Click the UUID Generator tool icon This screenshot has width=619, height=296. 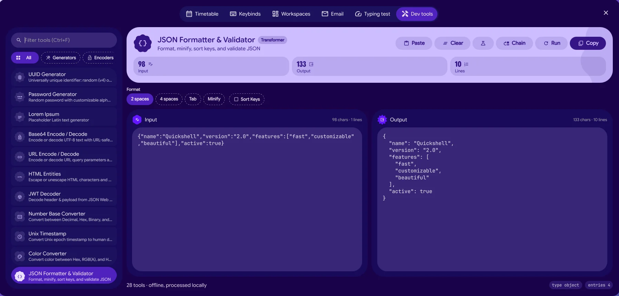20,77
